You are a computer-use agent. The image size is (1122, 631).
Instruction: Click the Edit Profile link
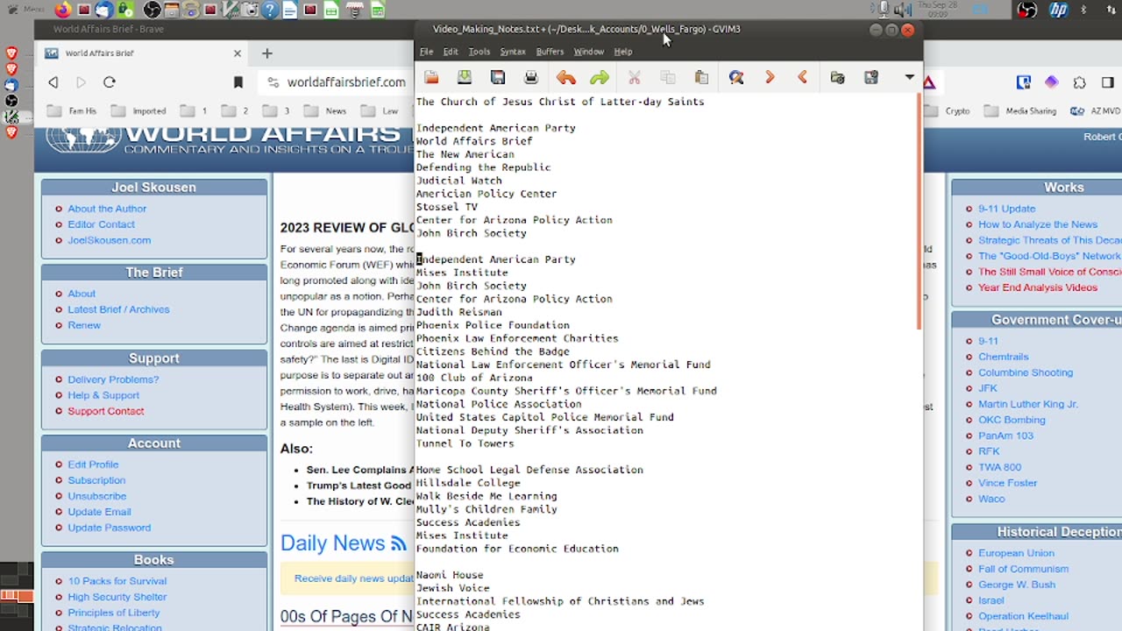pyautogui.click(x=93, y=464)
